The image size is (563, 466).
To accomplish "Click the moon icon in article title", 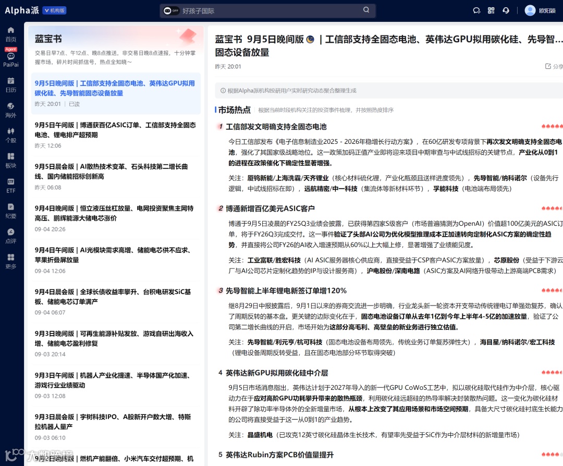I will 310,39.
